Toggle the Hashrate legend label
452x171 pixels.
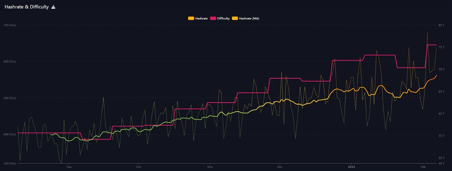[201, 18]
